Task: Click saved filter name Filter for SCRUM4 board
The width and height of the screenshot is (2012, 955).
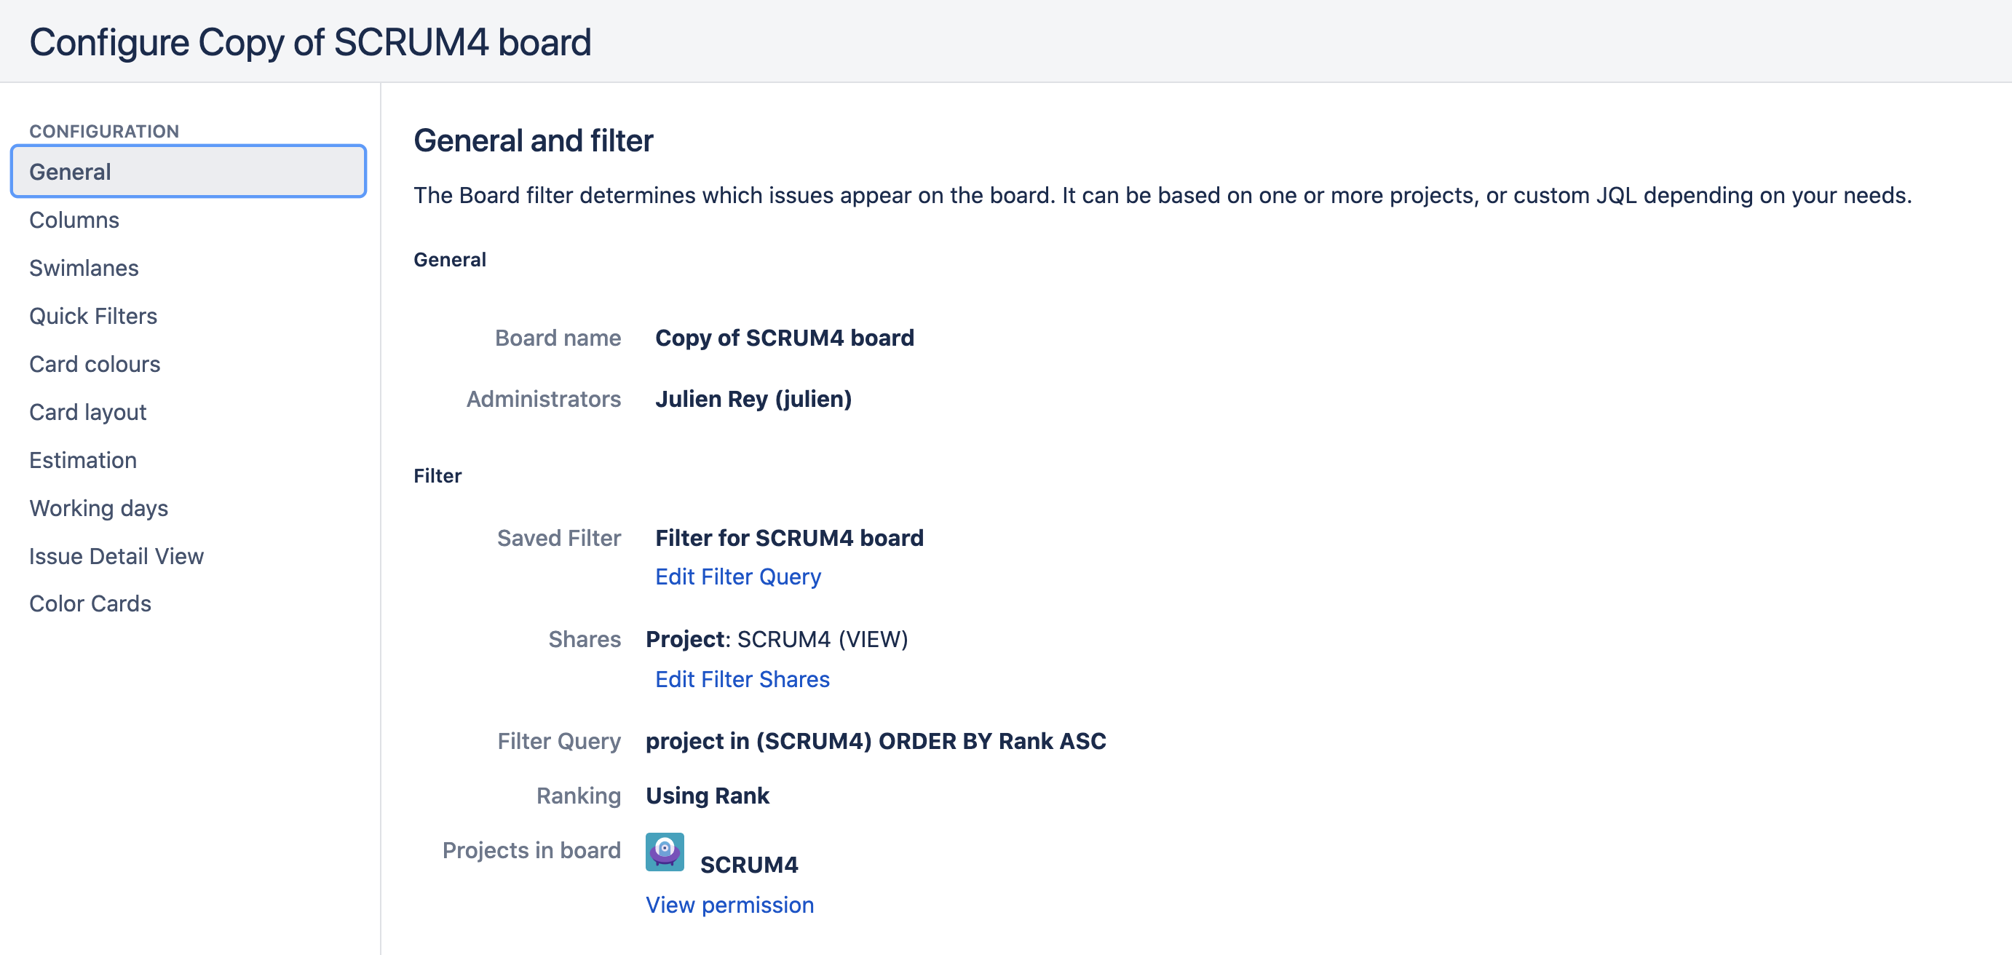Action: tap(789, 538)
